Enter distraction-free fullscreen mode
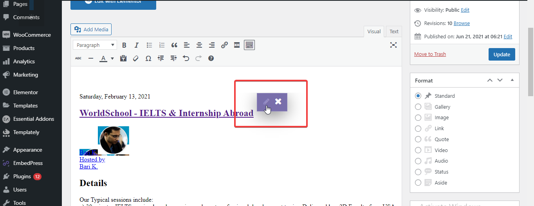534x206 pixels. point(393,45)
